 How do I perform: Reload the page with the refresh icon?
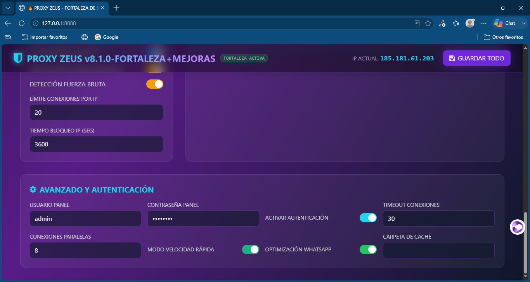coord(22,23)
